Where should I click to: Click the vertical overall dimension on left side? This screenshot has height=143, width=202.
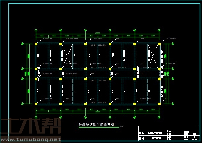[26, 73]
